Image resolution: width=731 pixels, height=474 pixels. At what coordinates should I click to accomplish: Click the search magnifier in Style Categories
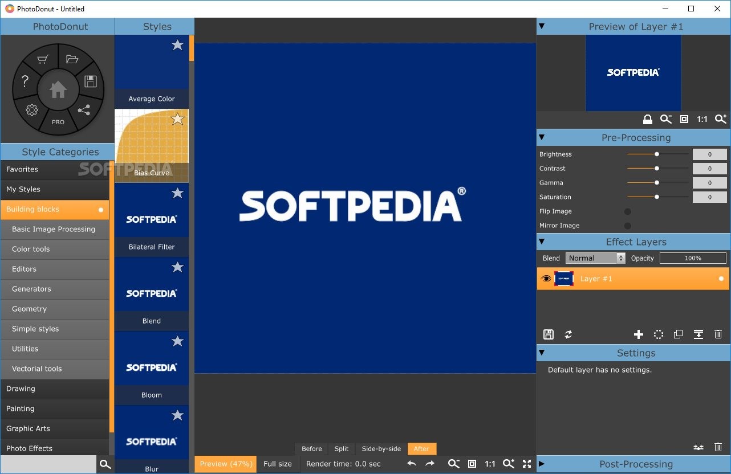[x=105, y=464]
